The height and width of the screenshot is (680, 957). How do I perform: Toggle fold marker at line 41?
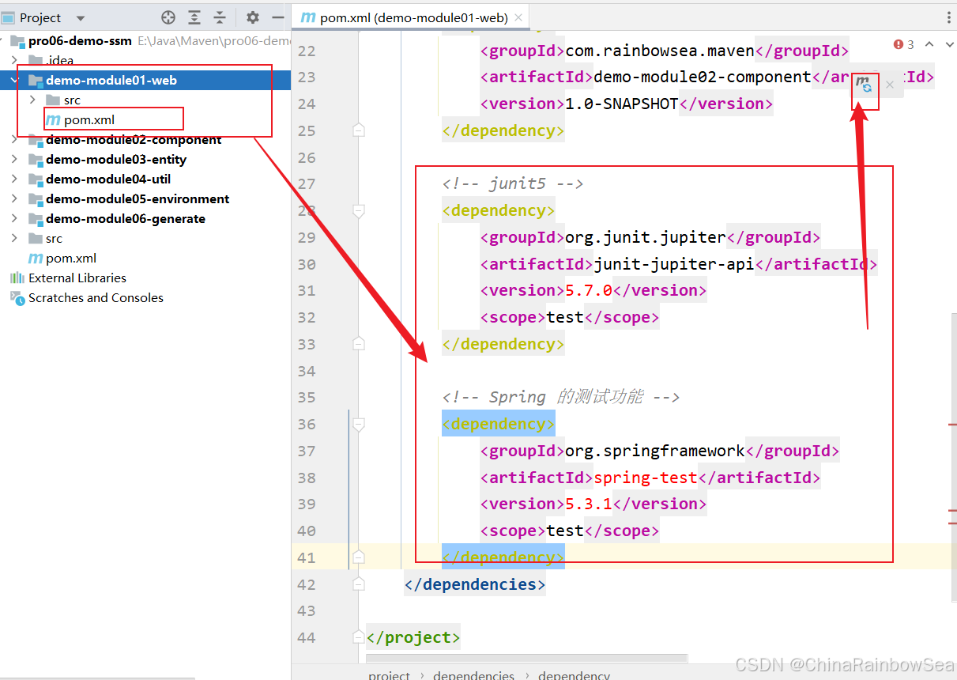pos(359,557)
